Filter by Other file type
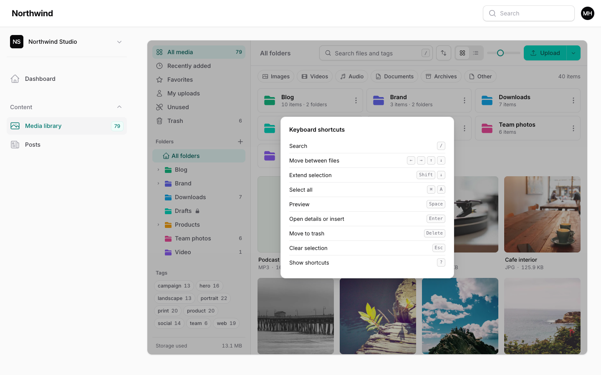Image resolution: width=601 pixels, height=375 pixels. pyautogui.click(x=480, y=76)
